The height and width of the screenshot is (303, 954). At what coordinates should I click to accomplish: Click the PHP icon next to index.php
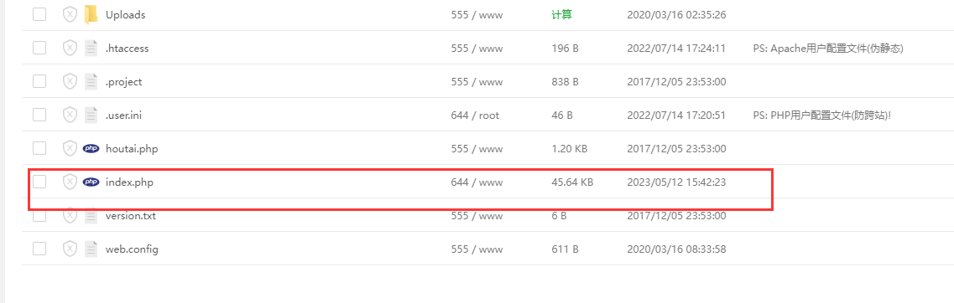91,182
